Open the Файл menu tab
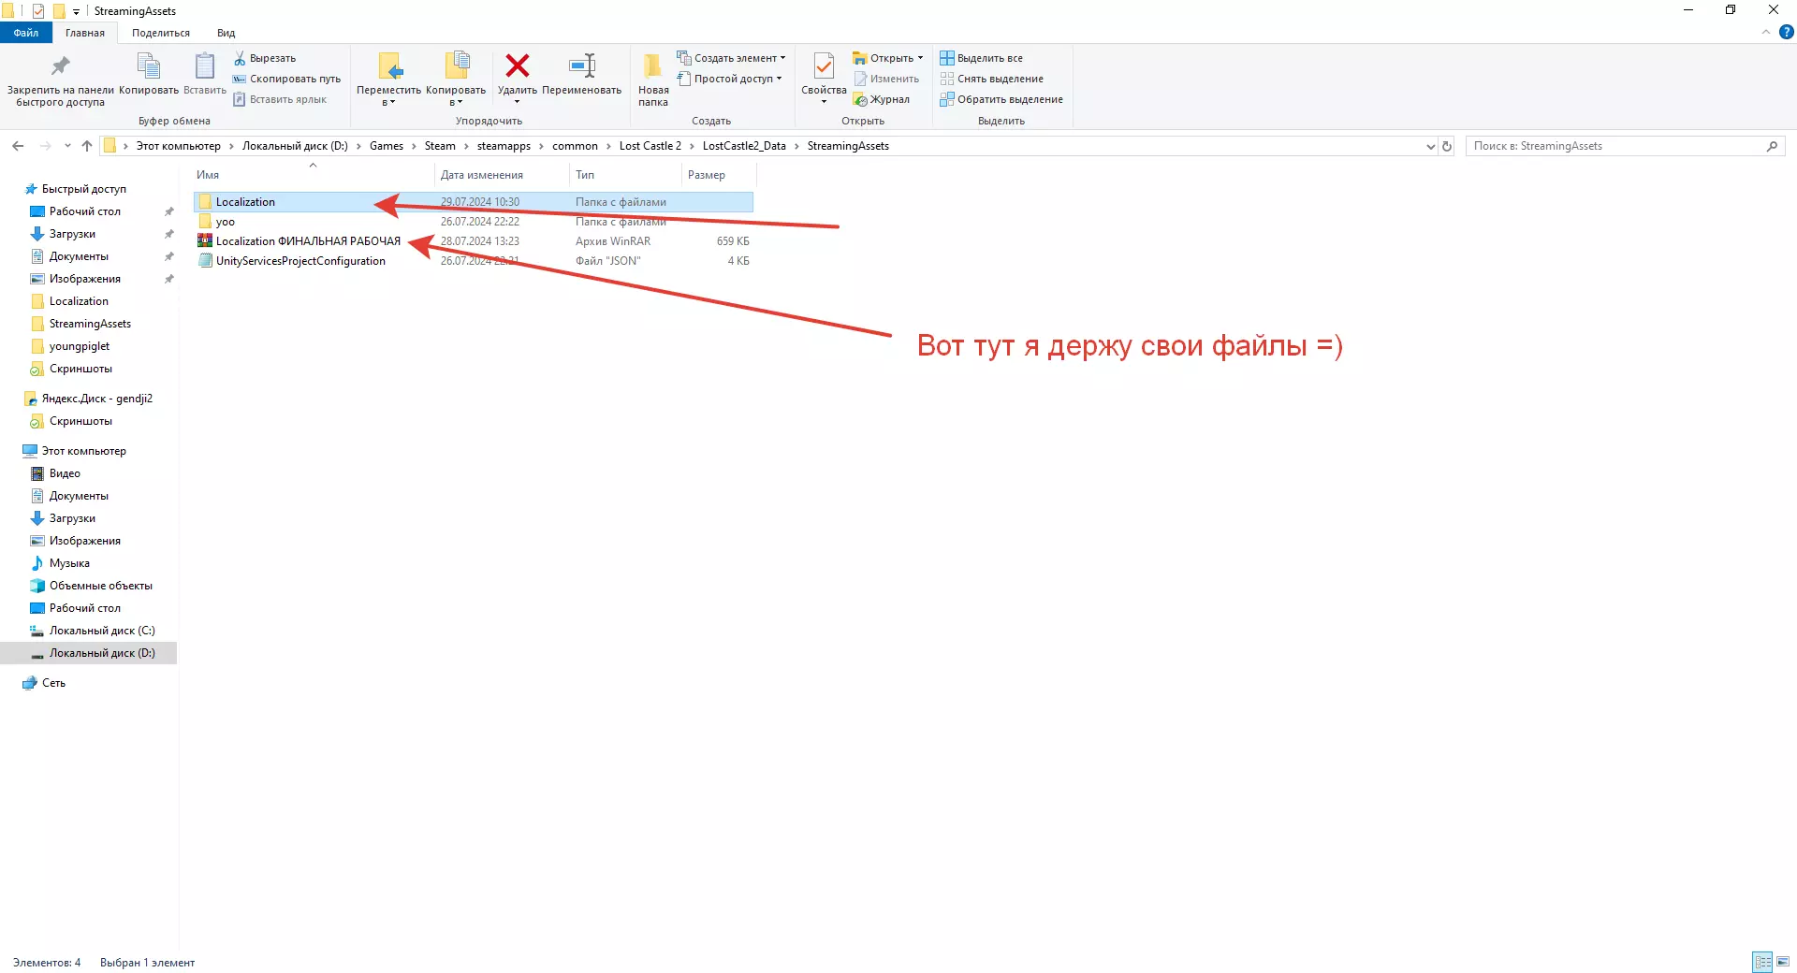This screenshot has width=1797, height=973. 26,33
